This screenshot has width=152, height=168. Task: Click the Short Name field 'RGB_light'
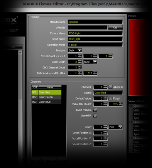pos(95,39)
